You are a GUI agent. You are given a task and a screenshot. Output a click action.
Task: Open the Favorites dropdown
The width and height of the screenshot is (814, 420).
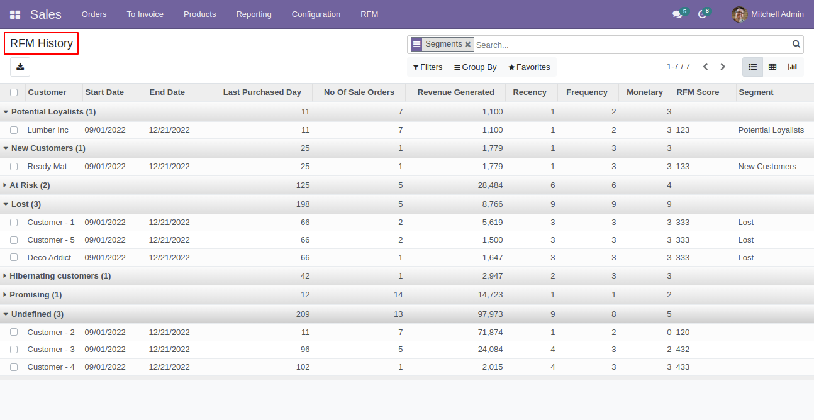click(x=529, y=67)
